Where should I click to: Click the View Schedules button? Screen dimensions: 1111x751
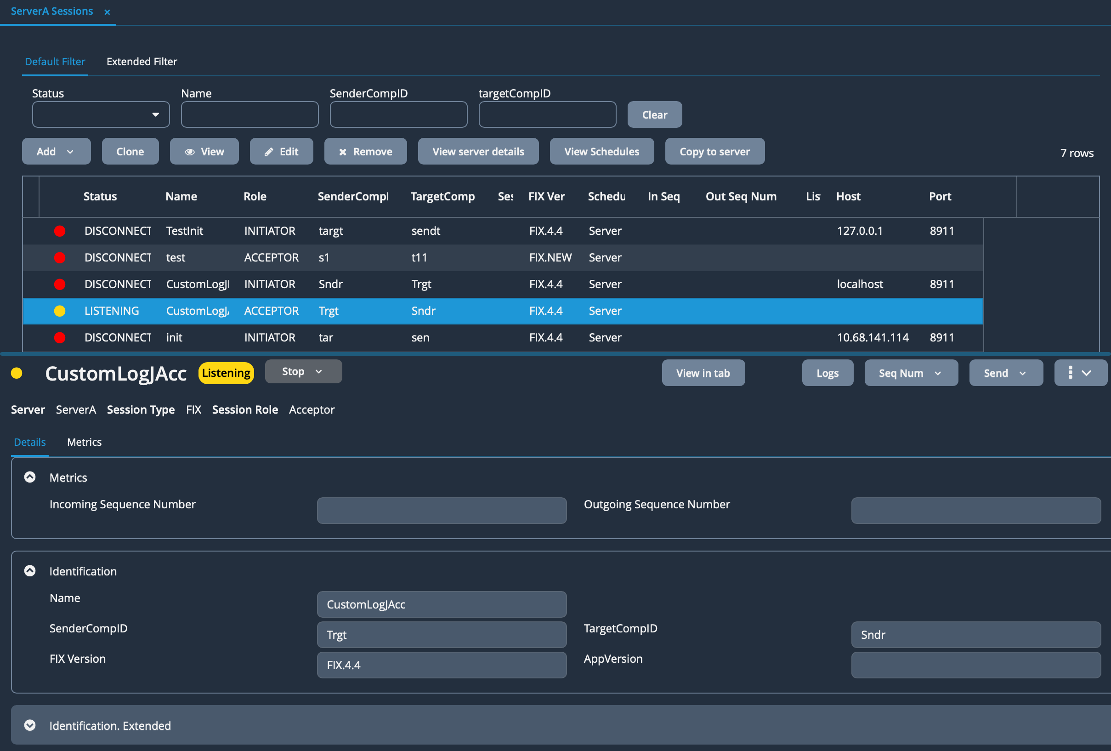(x=601, y=152)
